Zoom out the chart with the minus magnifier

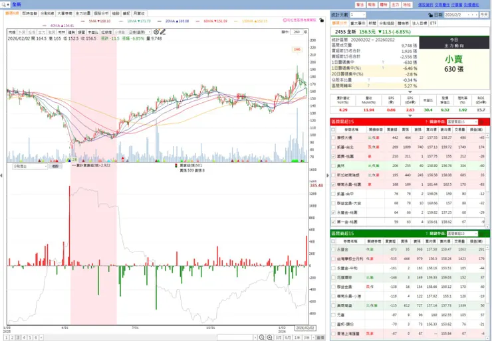[x=262, y=337]
